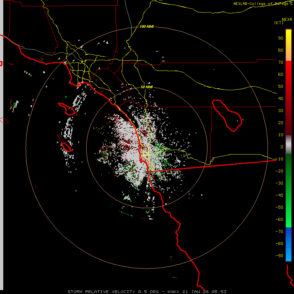This screenshot has width=294, height=294.
Task: Click the positive 60 knot scale value
Action: tap(281, 74)
